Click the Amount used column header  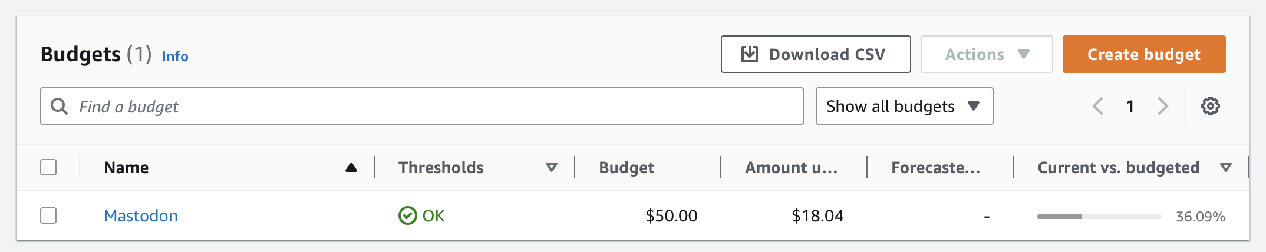(791, 168)
